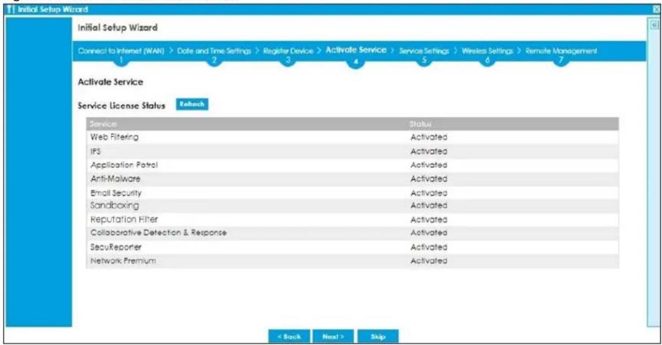The width and height of the screenshot is (662, 345).
Task: Select step 6 number circle
Action: (487, 60)
